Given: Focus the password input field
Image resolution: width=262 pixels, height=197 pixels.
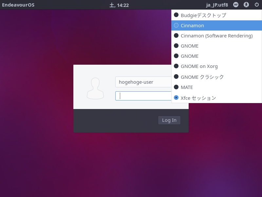Looking at the screenshot, I should coord(143,96).
